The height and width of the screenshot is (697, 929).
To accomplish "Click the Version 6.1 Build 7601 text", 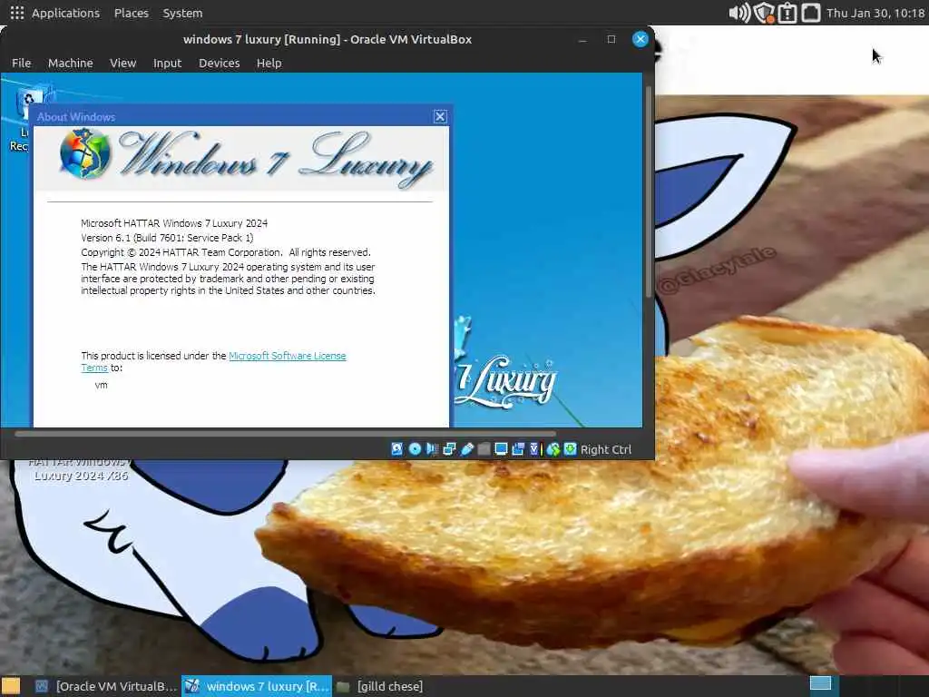I will (x=167, y=238).
